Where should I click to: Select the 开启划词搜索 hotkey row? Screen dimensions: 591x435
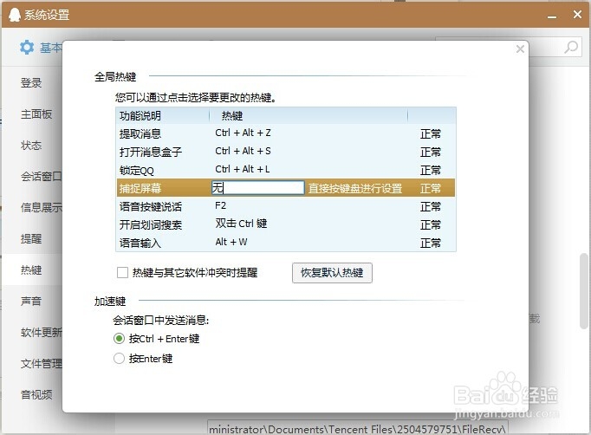pos(286,224)
